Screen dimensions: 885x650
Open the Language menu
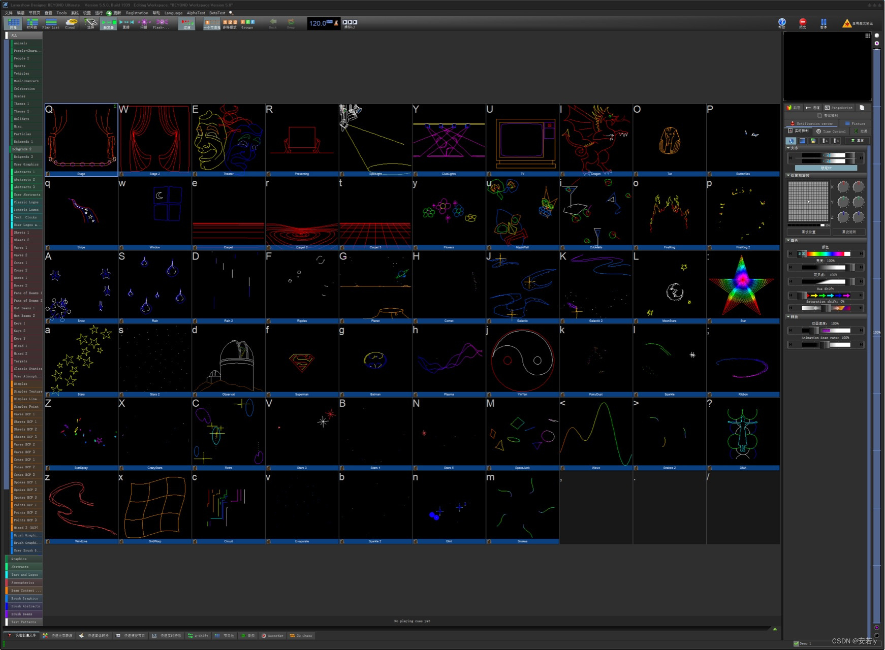[173, 13]
